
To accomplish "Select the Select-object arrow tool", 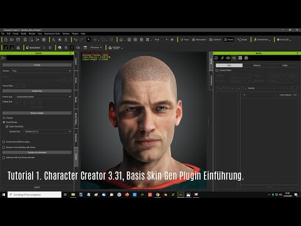I will (x=89, y=40).
